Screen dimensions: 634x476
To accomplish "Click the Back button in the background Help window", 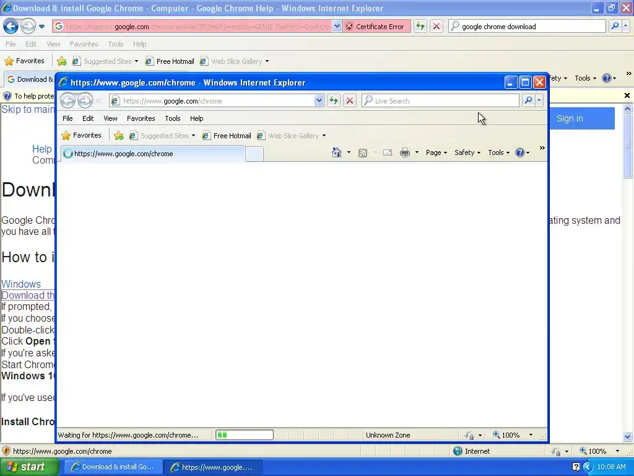I will click(x=11, y=26).
